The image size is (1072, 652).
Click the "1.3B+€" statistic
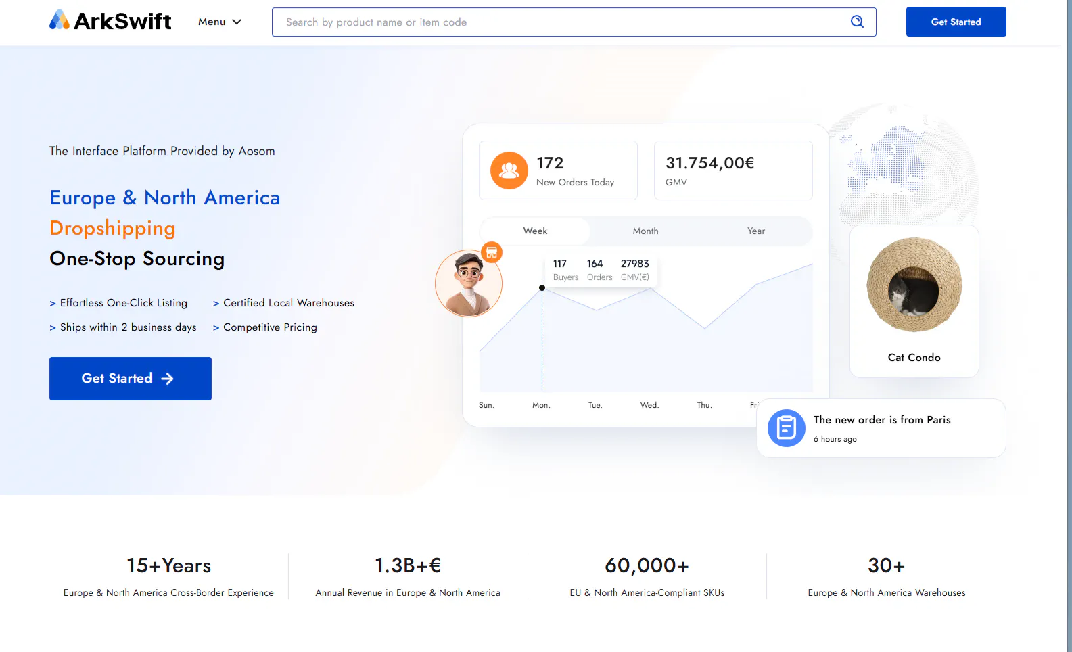(x=408, y=565)
